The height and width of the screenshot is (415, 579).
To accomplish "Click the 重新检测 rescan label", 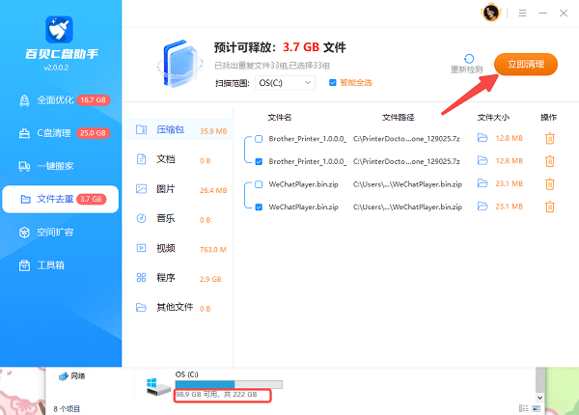I will 467,69.
